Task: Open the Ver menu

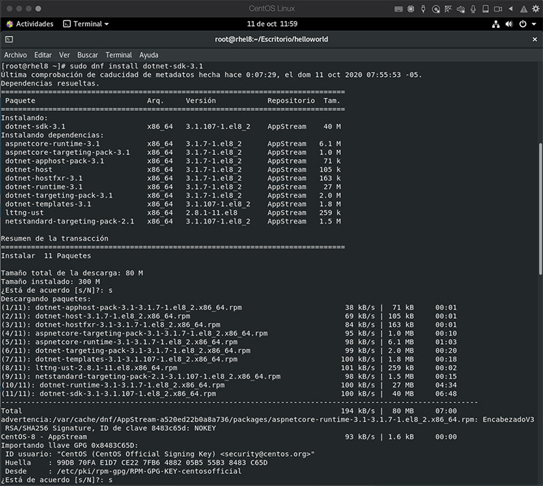Action: (64, 55)
